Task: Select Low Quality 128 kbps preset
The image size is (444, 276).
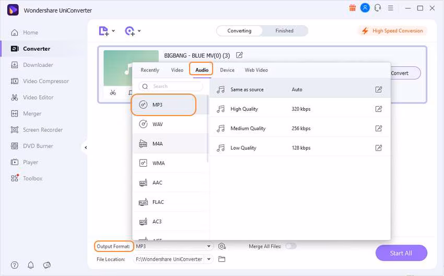Action: point(300,147)
